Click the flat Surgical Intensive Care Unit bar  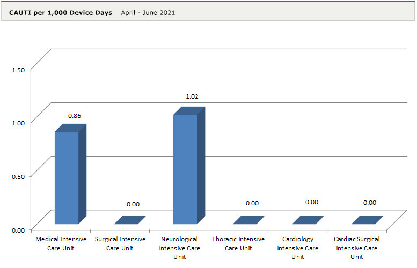[x=129, y=220]
